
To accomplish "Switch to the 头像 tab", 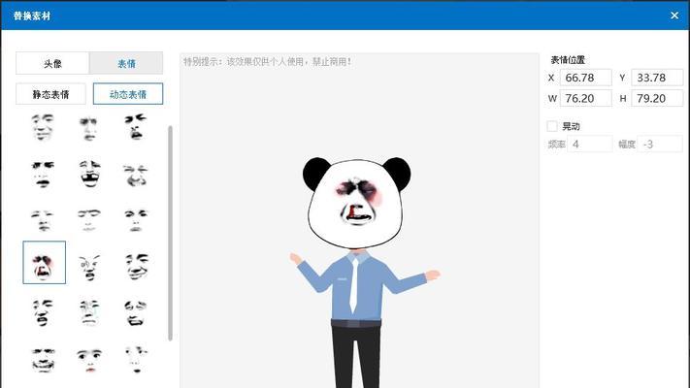I will click(x=52, y=63).
